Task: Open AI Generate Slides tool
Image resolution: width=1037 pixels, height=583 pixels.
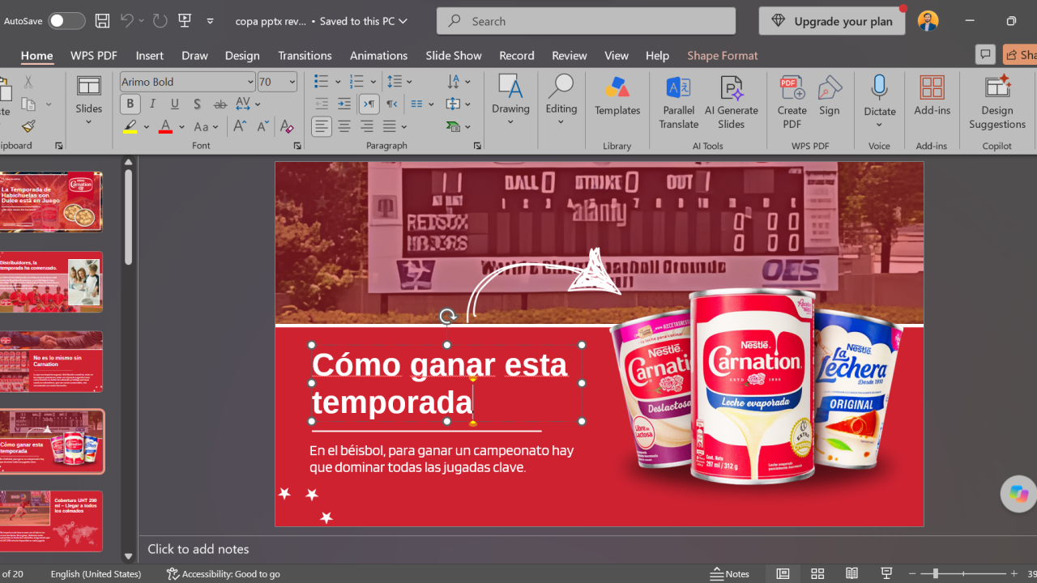Action: tap(731, 103)
